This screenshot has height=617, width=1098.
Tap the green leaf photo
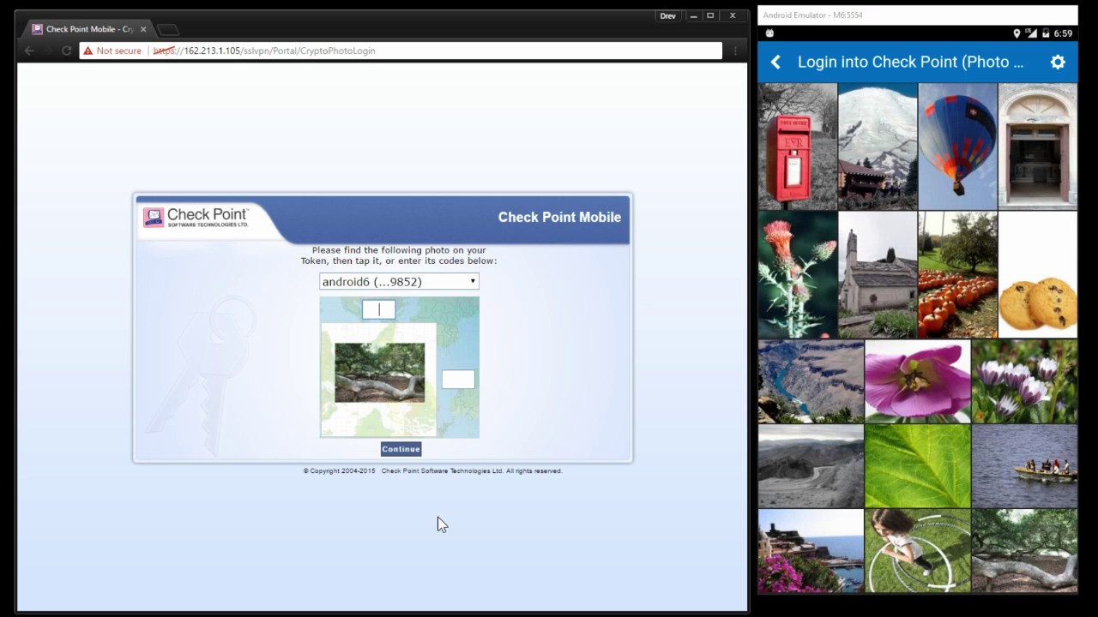pos(918,466)
